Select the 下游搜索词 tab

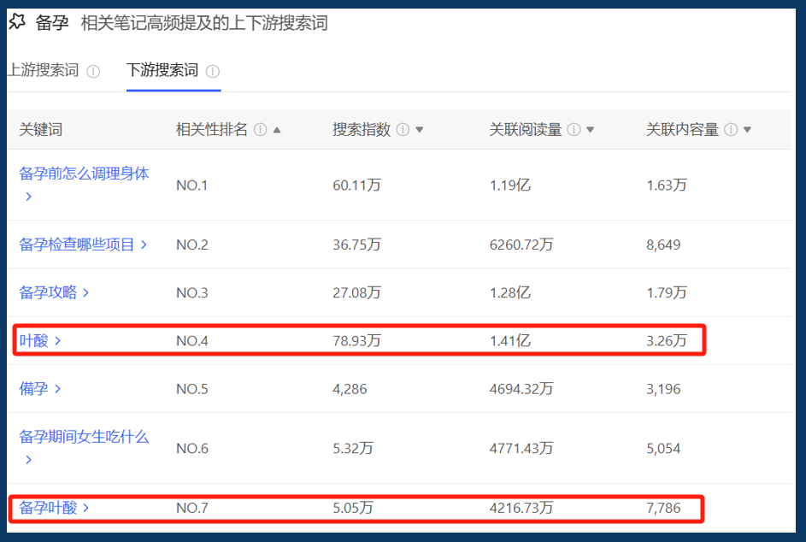tap(162, 70)
